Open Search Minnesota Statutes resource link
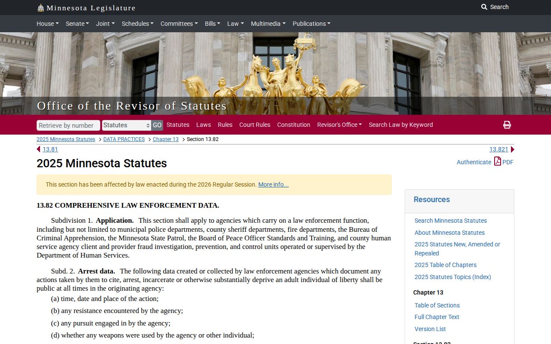 (451, 221)
